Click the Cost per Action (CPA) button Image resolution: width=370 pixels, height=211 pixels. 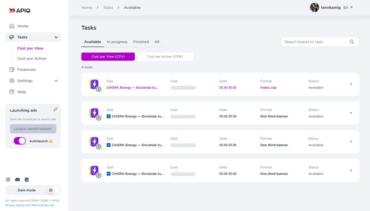tap(165, 56)
